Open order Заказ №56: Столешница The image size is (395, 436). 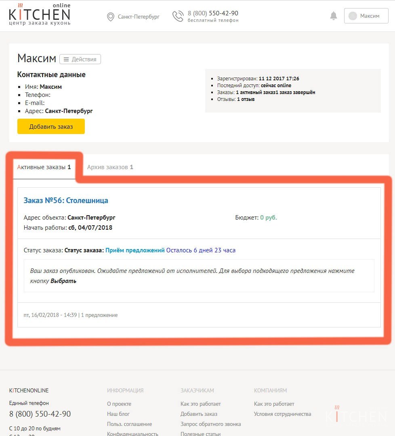pyautogui.click(x=66, y=201)
